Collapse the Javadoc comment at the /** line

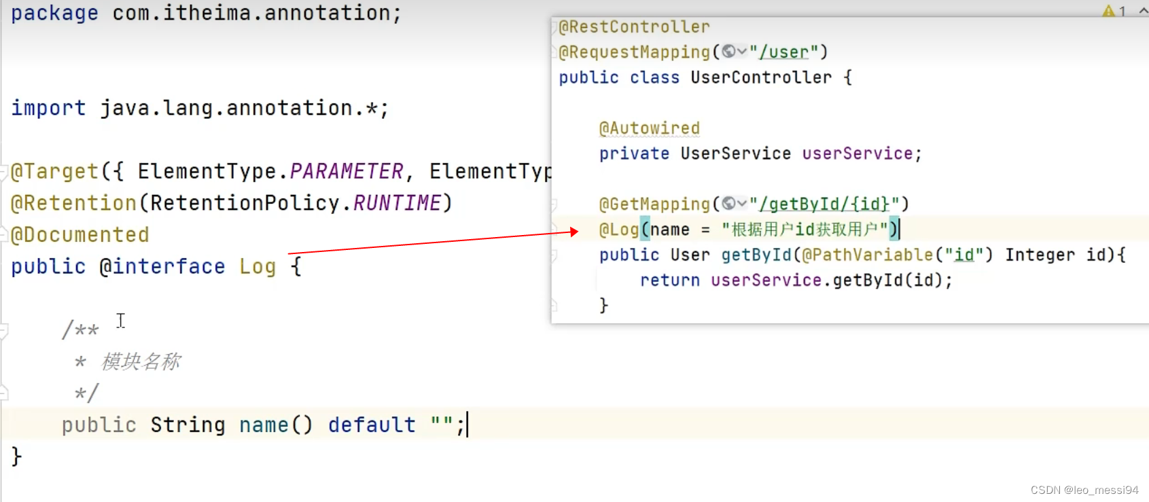point(3,331)
